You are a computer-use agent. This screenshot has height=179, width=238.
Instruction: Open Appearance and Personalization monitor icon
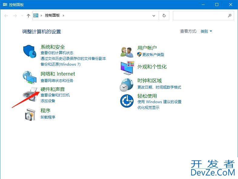pyautogui.click(x=127, y=68)
